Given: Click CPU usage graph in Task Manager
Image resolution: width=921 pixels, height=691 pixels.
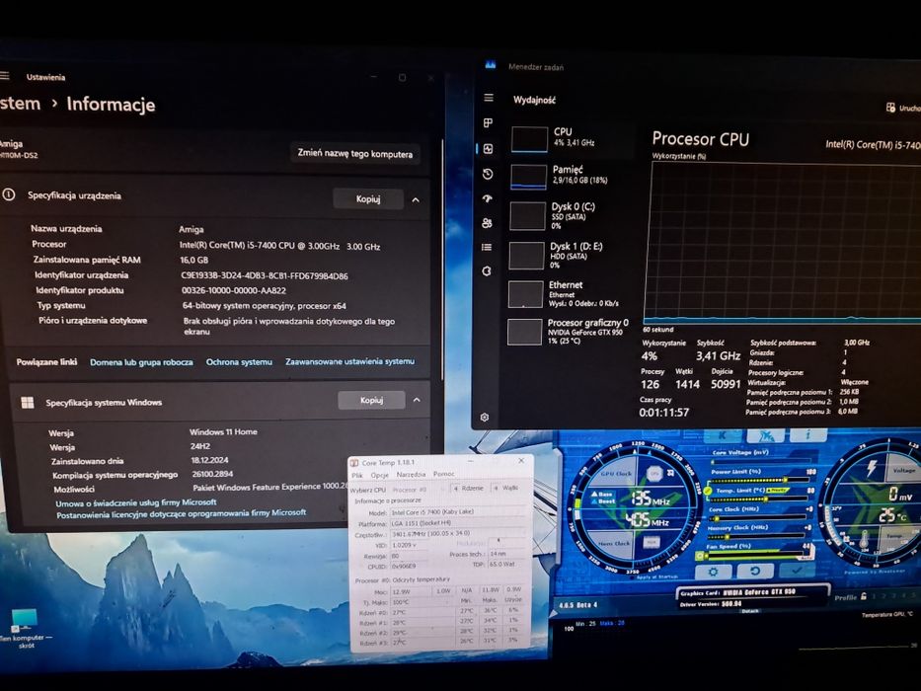Looking at the screenshot, I should 782,243.
